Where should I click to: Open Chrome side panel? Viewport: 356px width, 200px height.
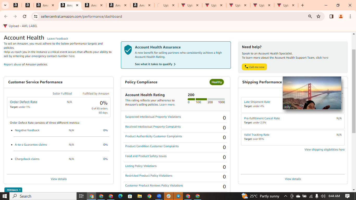click(x=332, y=16)
